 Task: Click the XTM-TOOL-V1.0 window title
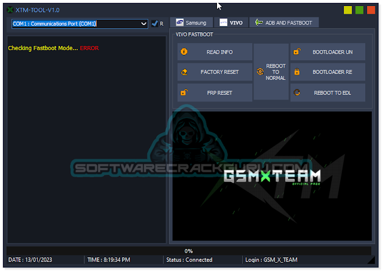coord(38,10)
